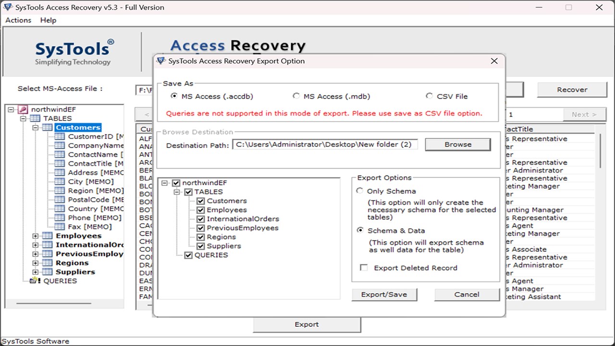615x346 pixels.
Task: Click the PostalCode field icon
Action: tap(60, 199)
